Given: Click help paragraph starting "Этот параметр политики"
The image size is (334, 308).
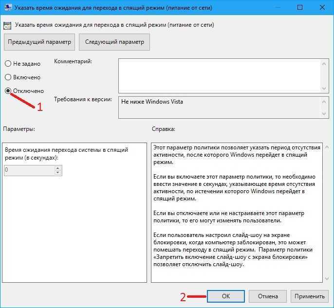Looking at the screenshot, I should pos(237,155).
